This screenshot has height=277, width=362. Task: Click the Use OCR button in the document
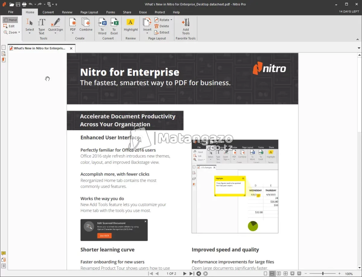click(104, 235)
